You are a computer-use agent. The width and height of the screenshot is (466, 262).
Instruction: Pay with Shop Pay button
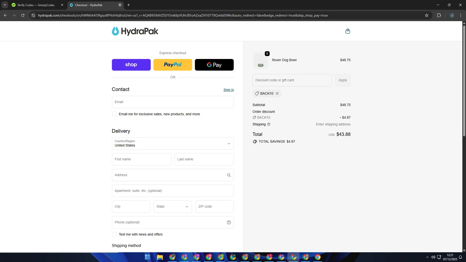coord(131,65)
